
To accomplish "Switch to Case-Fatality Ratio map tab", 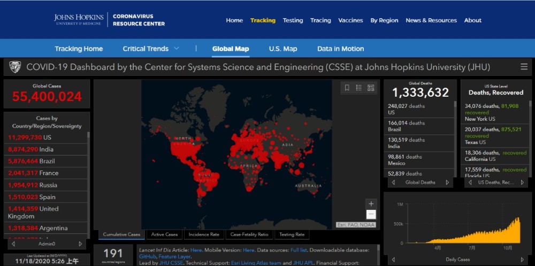I will (249, 234).
